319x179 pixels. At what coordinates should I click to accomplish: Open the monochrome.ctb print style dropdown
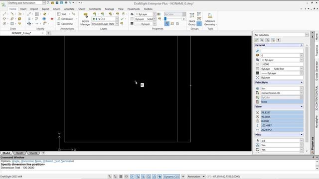click(x=301, y=93)
